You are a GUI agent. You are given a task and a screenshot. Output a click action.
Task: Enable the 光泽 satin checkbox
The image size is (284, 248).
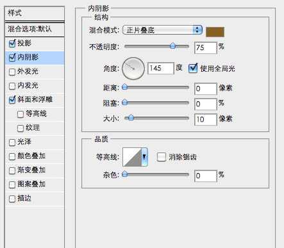tap(12, 142)
